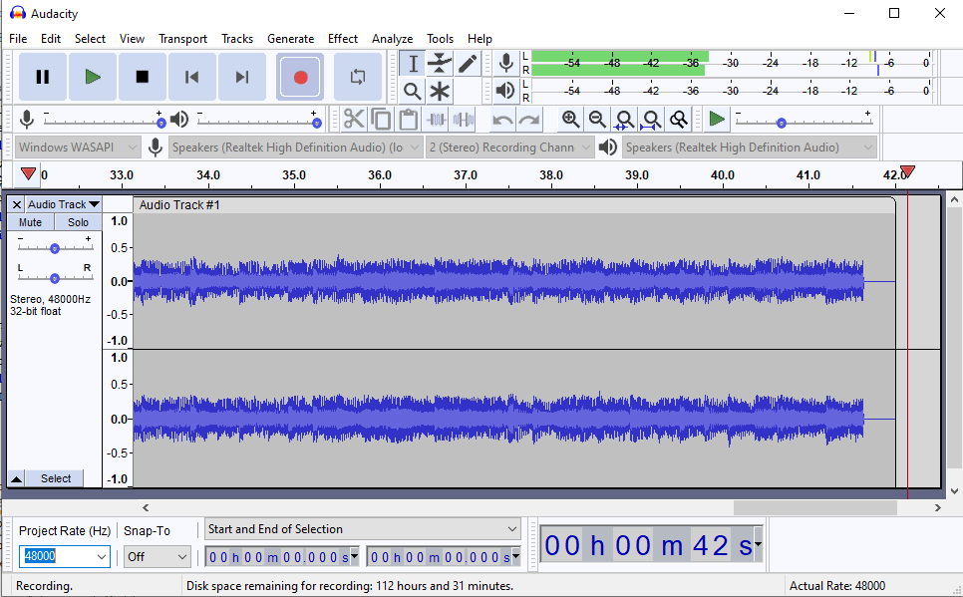Click playback speed slider handle
Viewport: 963px width, 597px height.
pos(782,123)
